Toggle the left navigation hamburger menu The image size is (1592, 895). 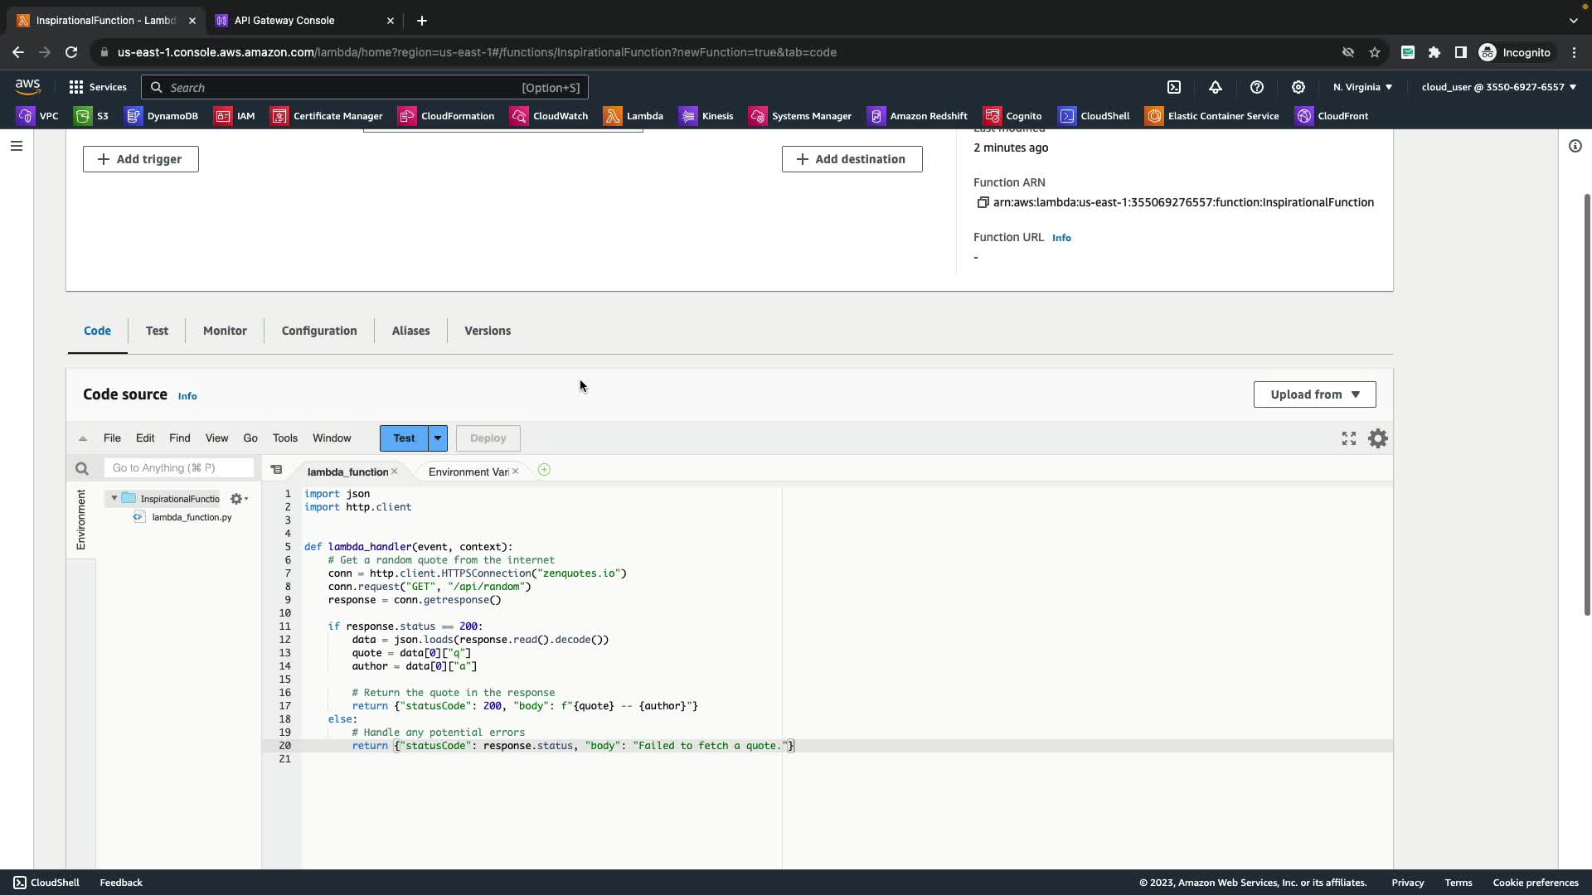[17, 146]
